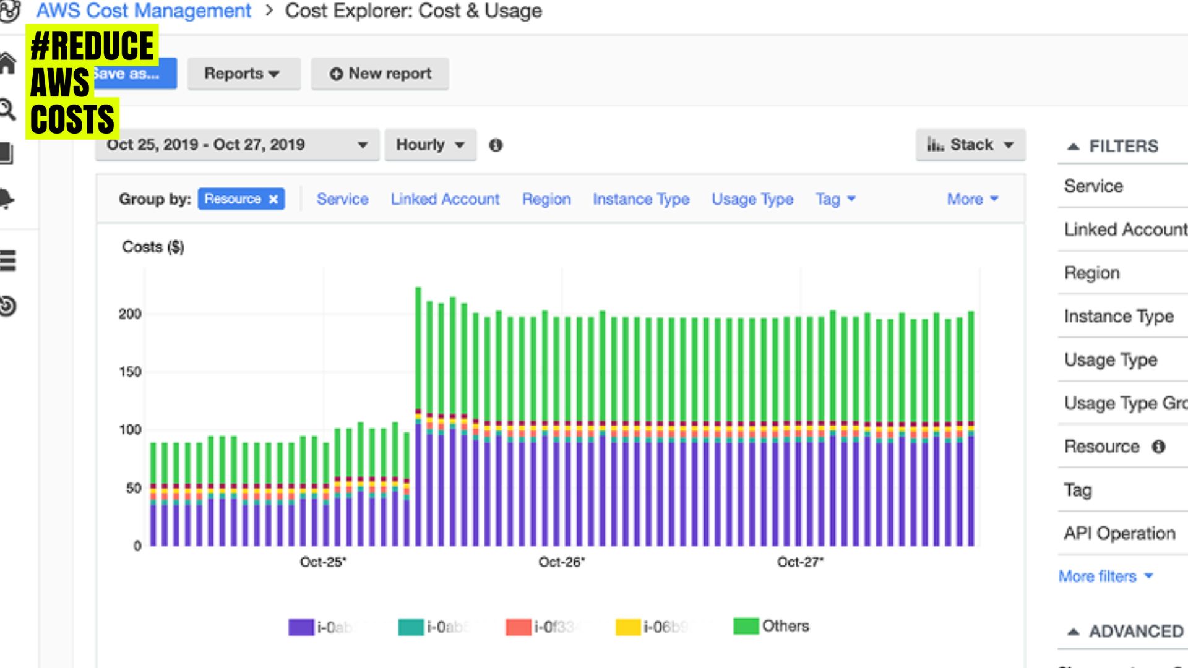Remove the Resource group-by tag
This screenshot has height=668, width=1188.
pyautogui.click(x=273, y=199)
